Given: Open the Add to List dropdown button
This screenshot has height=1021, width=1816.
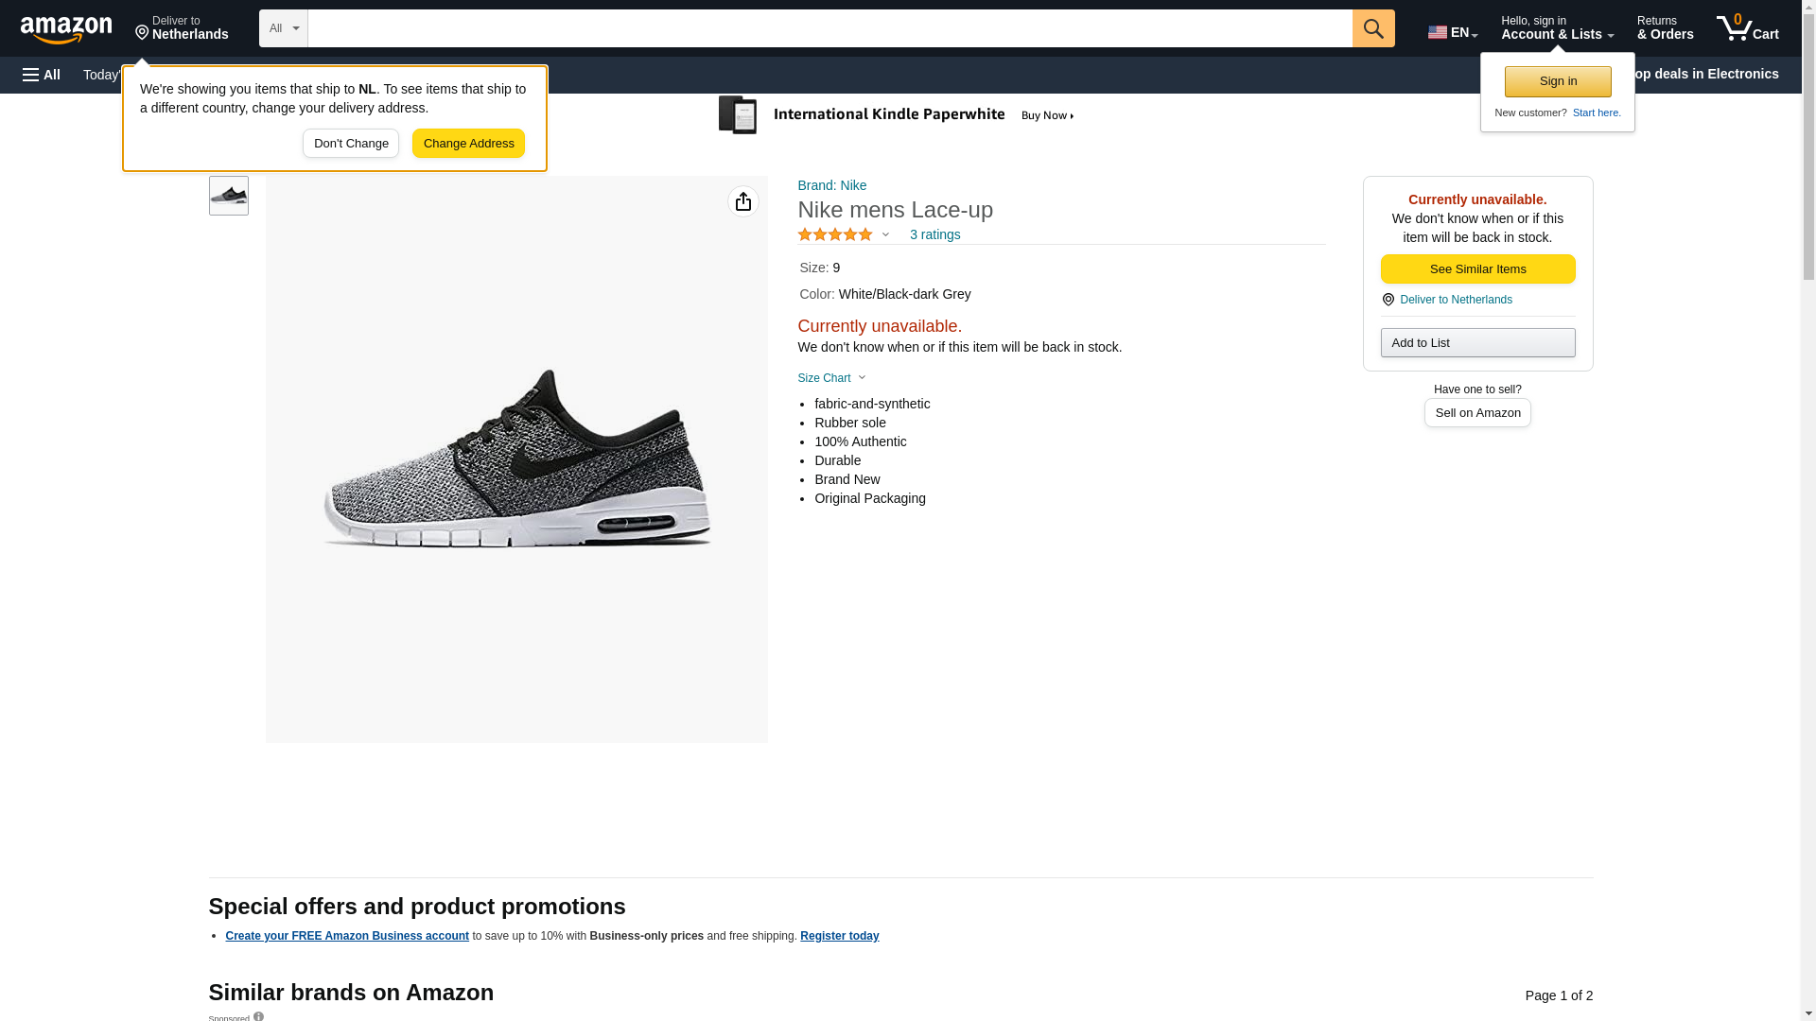Looking at the screenshot, I should (1476, 342).
